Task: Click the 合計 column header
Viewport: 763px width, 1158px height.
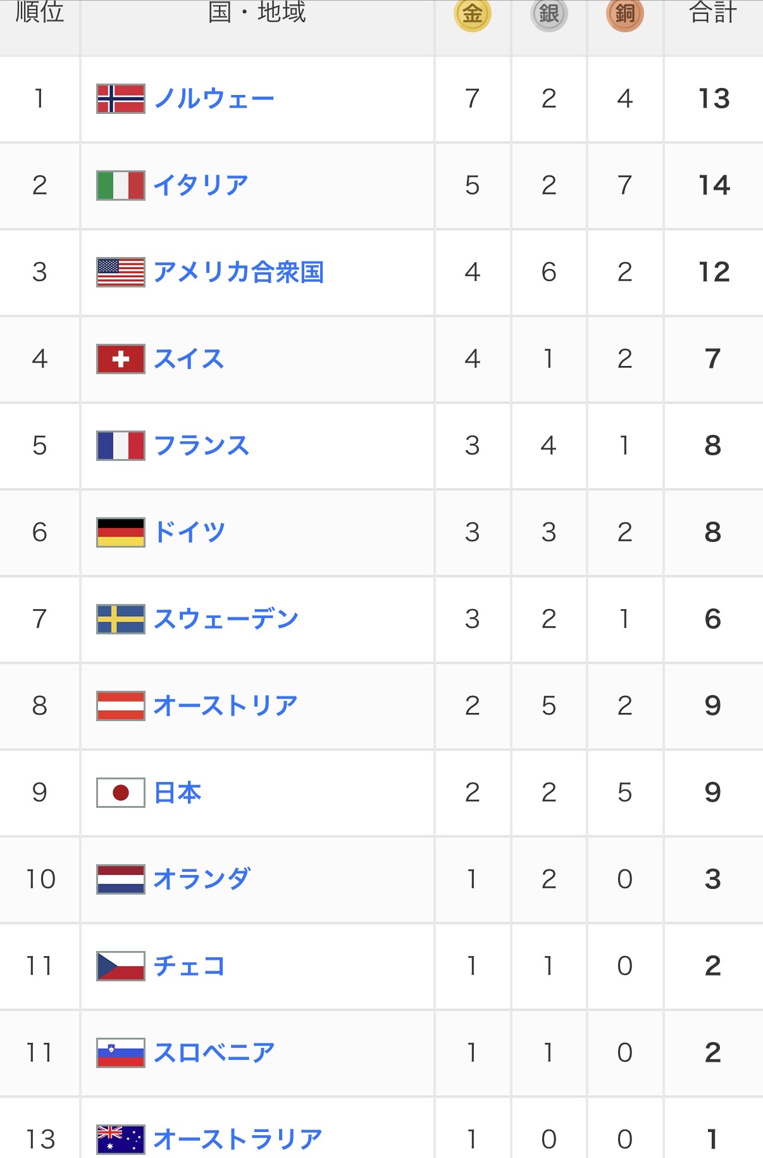Action: click(712, 13)
